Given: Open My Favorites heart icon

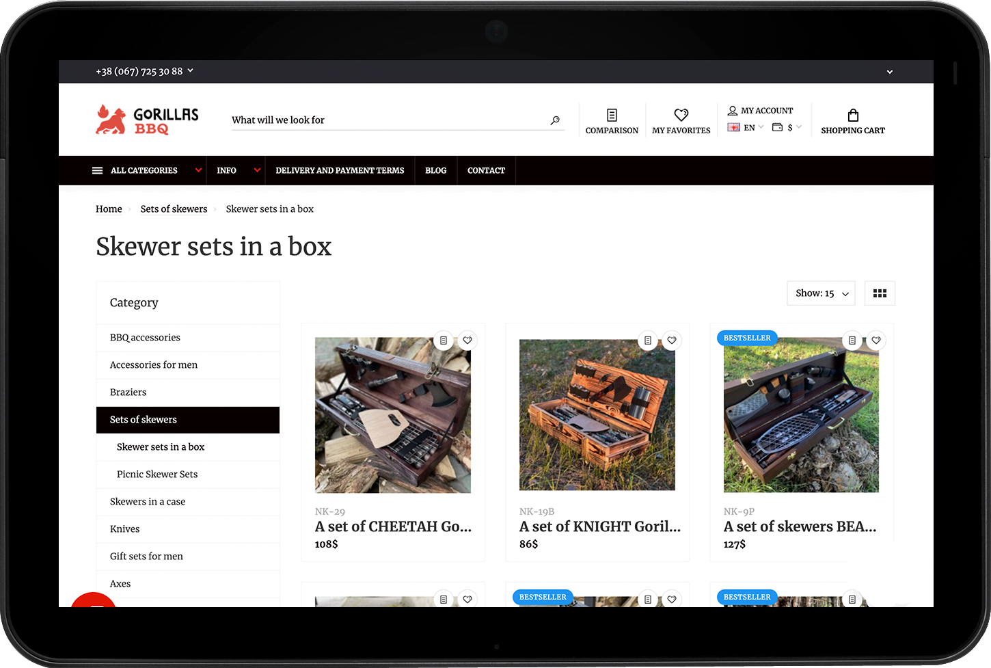Looking at the screenshot, I should pos(681,116).
